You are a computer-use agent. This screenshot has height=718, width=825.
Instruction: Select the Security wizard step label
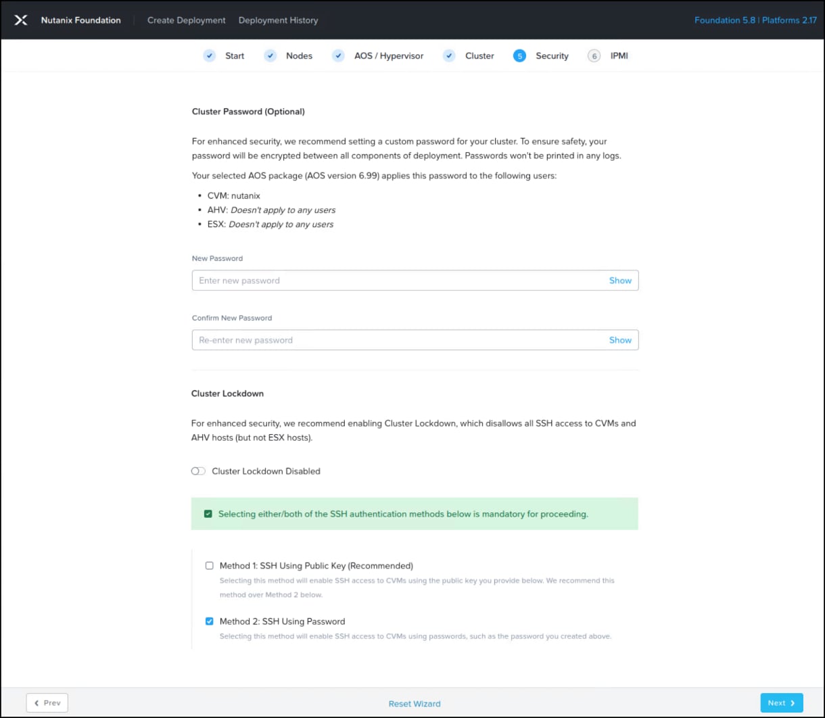[552, 56]
